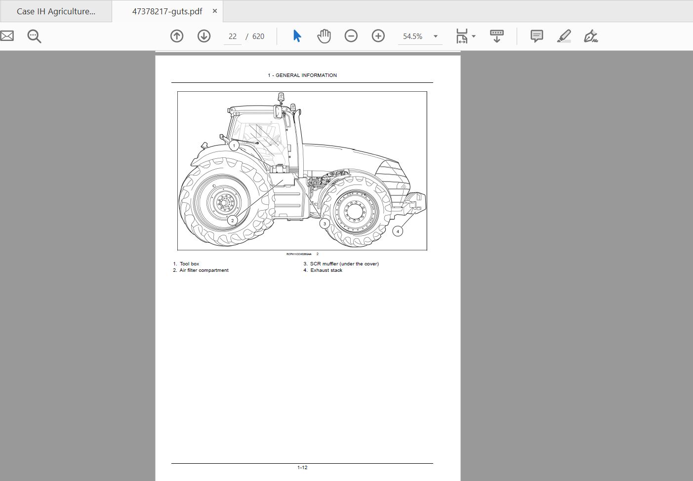Image resolution: width=693 pixels, height=481 pixels.
Task: Toggle Read Mode view
Action: click(x=496, y=36)
